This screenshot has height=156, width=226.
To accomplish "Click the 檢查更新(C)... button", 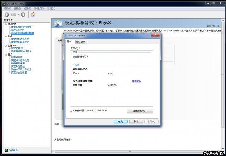I will 140,111.
